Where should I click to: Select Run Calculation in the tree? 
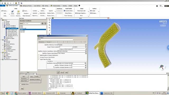[x=10, y=51]
